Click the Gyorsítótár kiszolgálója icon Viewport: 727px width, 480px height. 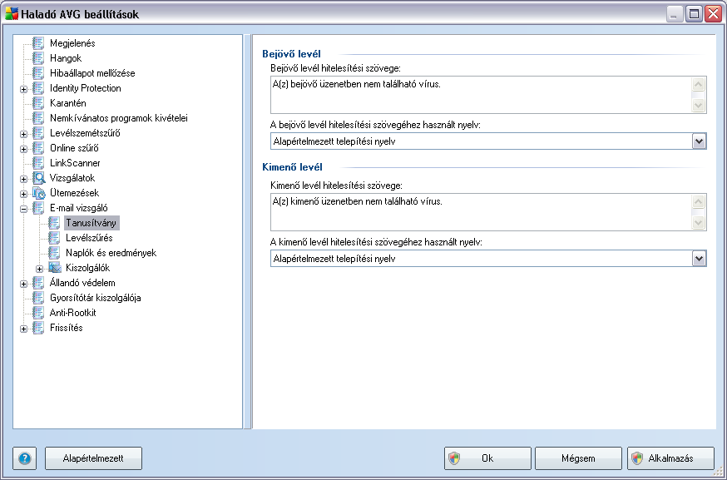[x=38, y=298]
